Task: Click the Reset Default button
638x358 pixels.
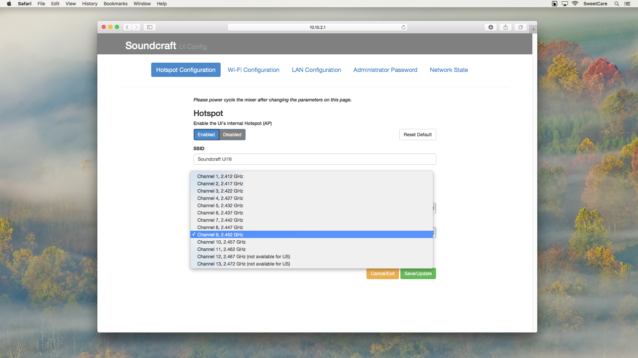Action: (418, 135)
